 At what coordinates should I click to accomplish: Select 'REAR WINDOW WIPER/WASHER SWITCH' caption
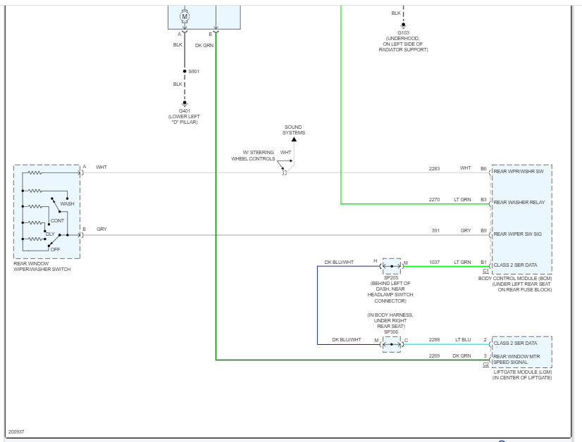click(x=42, y=266)
